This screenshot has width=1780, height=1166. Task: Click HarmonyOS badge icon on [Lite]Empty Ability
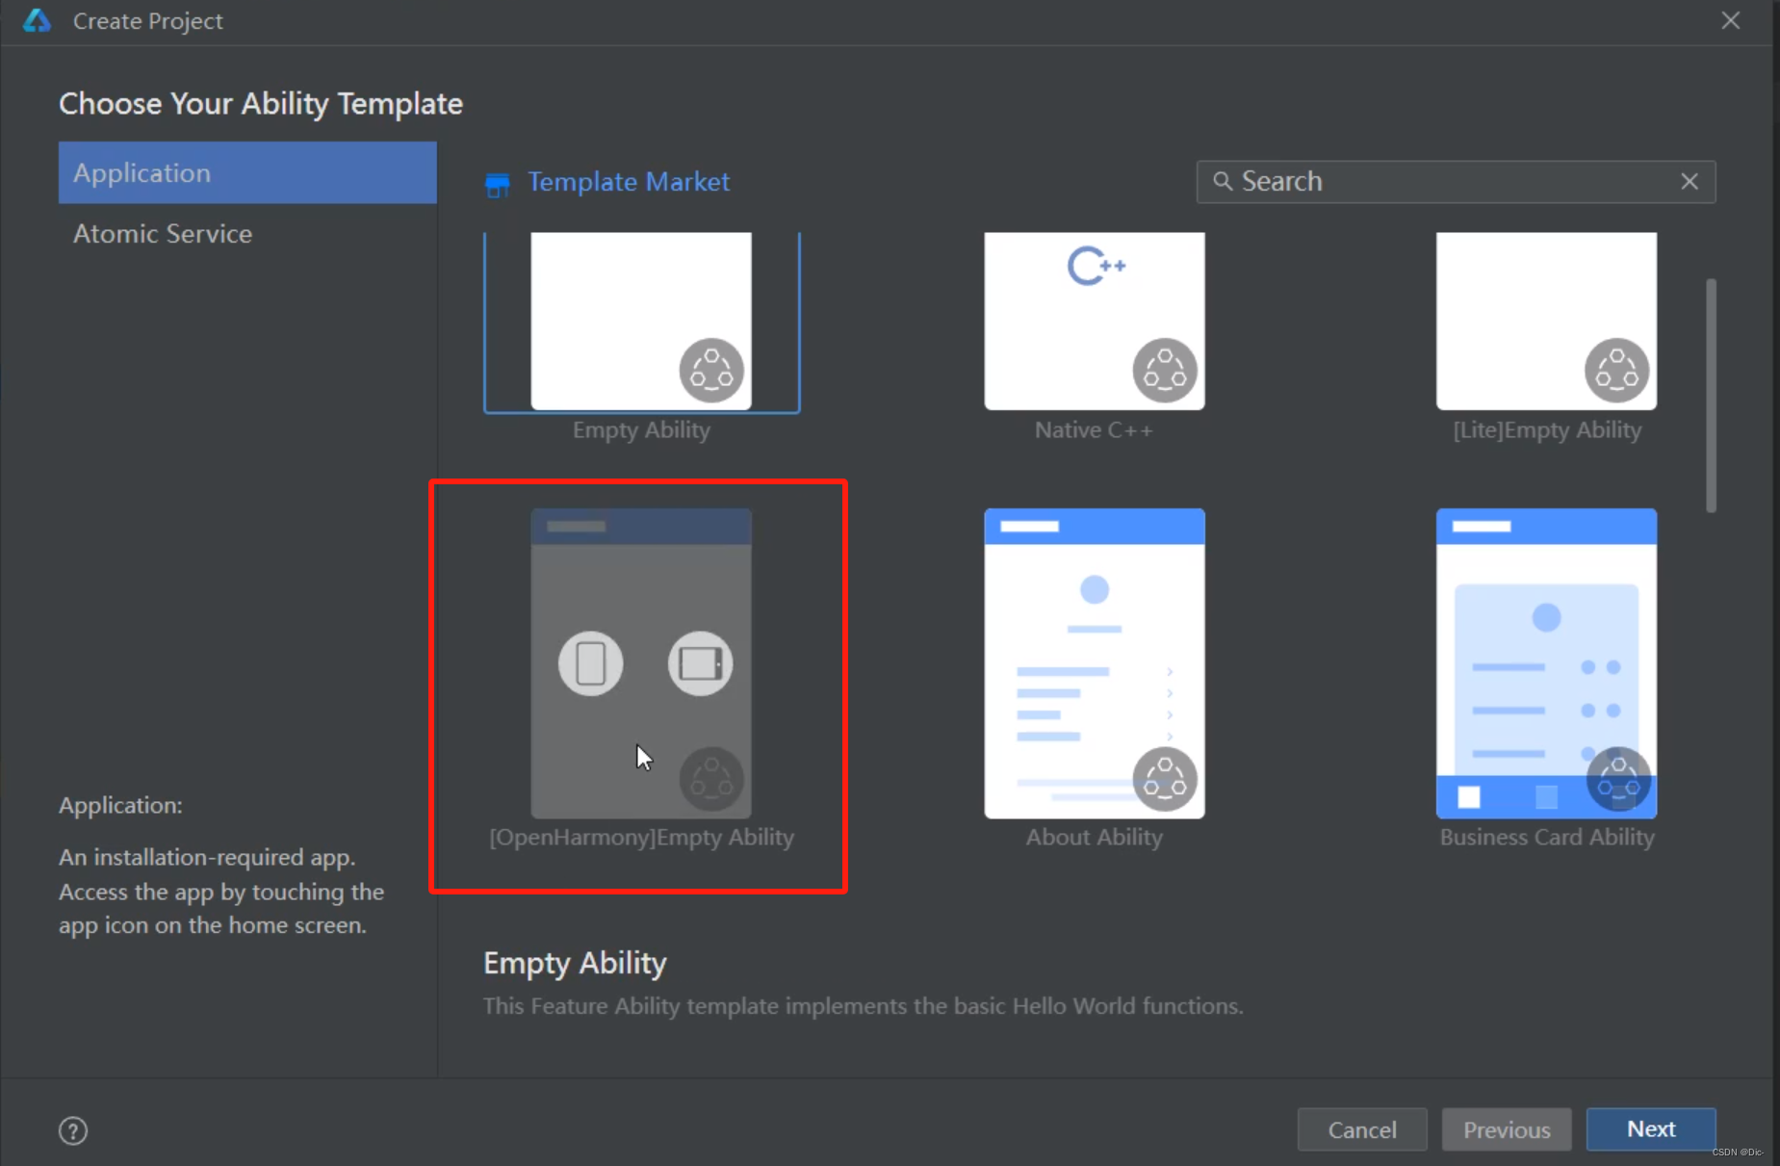[x=1617, y=371]
